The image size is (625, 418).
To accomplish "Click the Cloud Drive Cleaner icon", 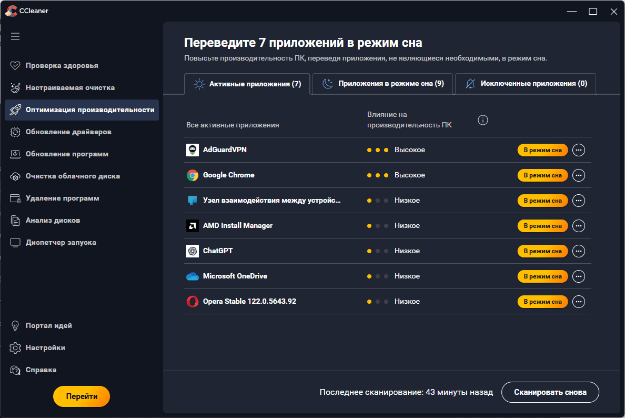I will pyautogui.click(x=15, y=176).
